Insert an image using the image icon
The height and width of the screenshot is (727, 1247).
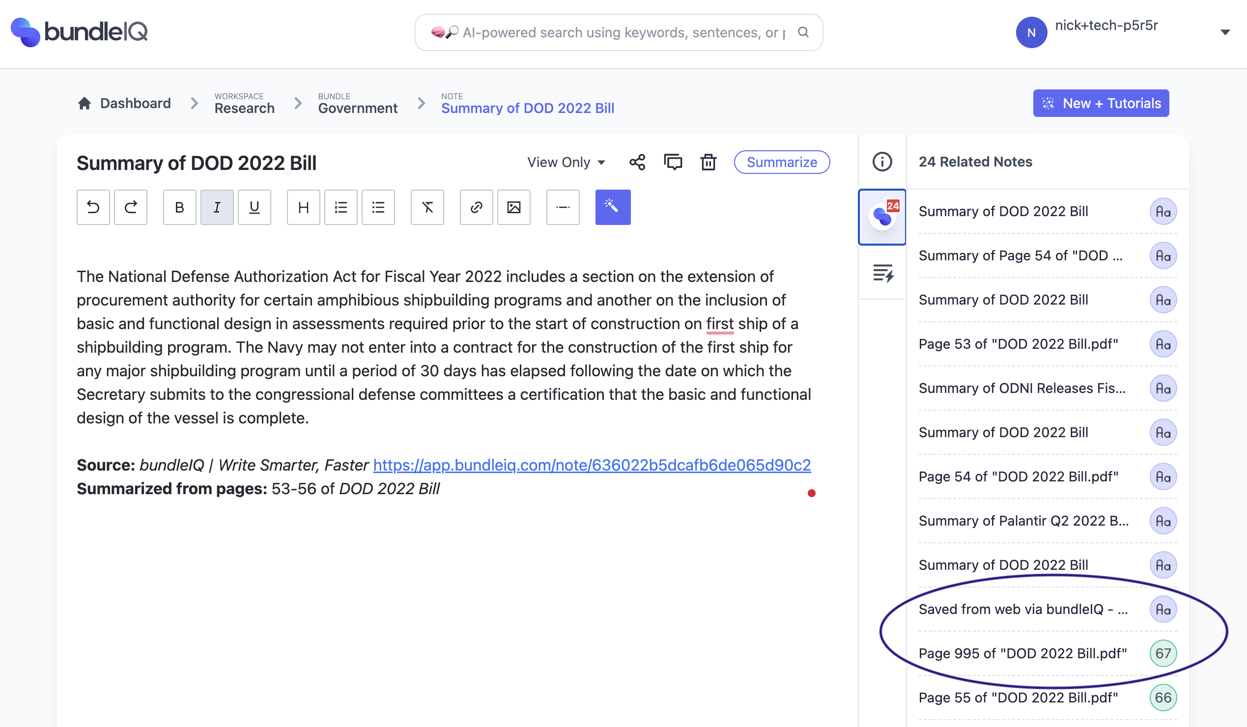513,207
